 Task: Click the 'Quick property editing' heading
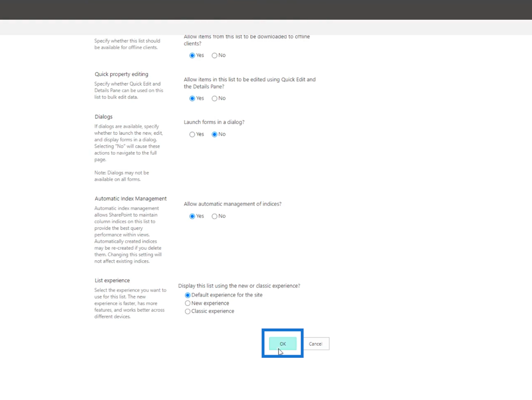click(122, 74)
